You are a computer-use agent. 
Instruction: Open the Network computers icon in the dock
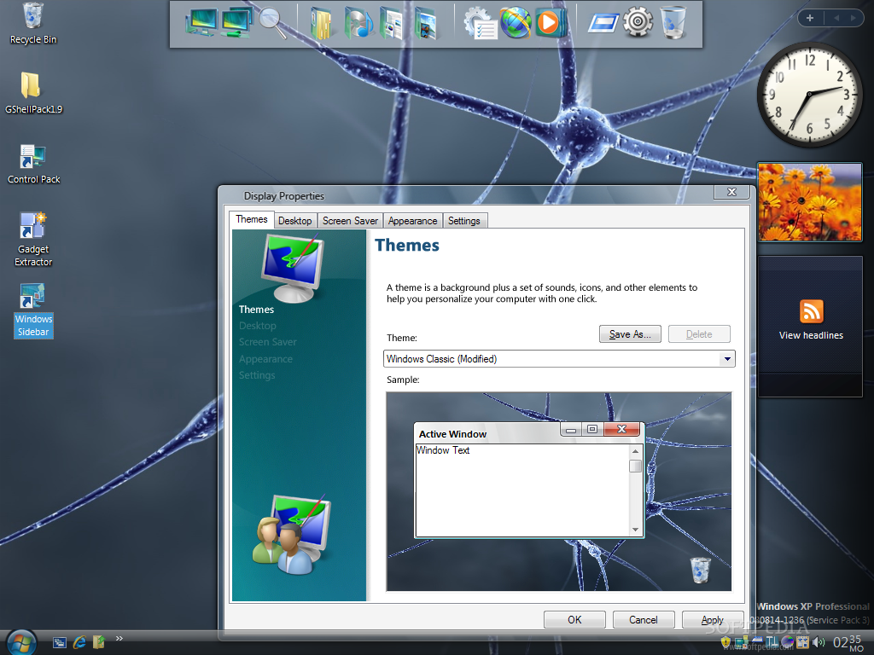(236, 23)
